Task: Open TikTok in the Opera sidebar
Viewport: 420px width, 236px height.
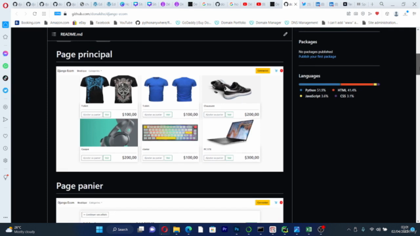Action: pyautogui.click(x=5, y=78)
